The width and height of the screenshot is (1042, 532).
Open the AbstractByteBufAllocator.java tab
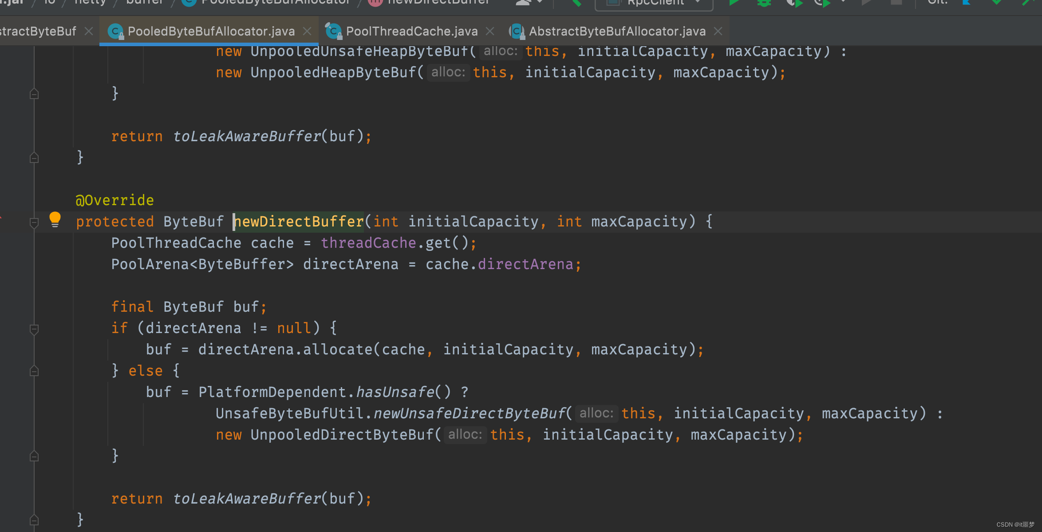pos(617,31)
